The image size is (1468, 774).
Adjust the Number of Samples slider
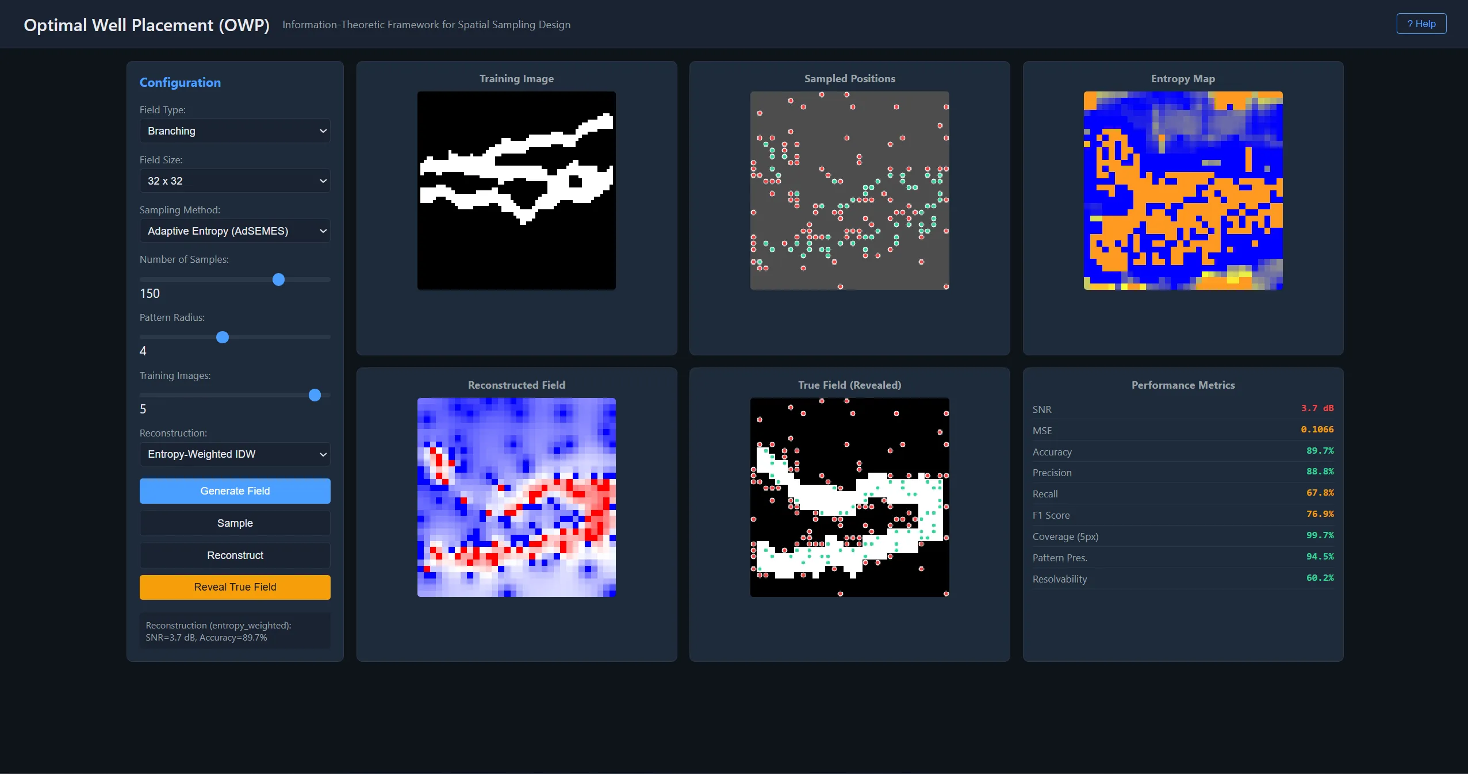(x=278, y=279)
